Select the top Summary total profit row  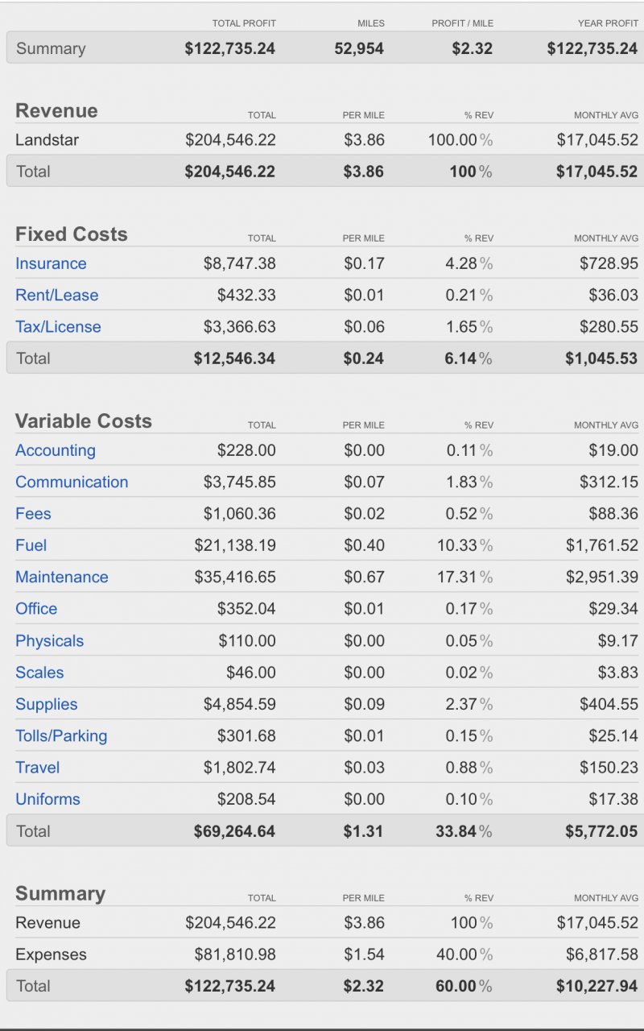pos(322,48)
